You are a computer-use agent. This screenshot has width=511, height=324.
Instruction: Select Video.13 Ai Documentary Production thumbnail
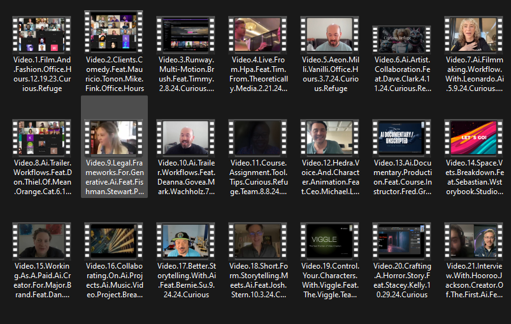pyautogui.click(x=402, y=137)
